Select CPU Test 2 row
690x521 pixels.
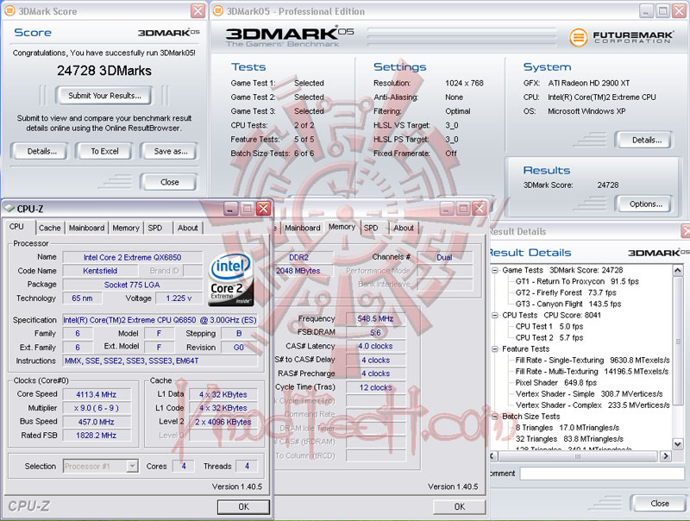549,337
